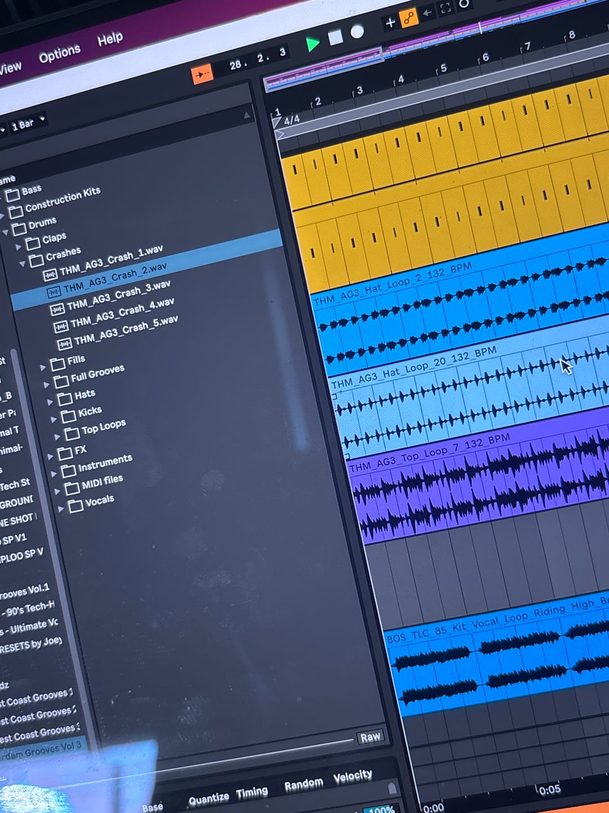
Task: Expand the Vocals folder triangle
Action: (61, 509)
